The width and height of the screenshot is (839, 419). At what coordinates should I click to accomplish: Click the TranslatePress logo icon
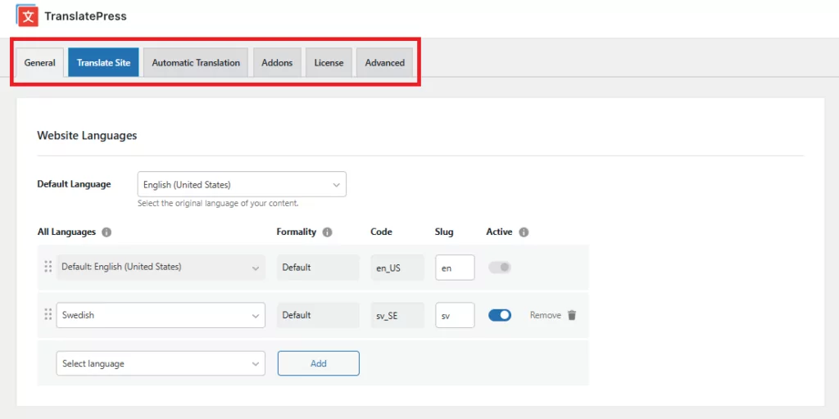(x=27, y=16)
